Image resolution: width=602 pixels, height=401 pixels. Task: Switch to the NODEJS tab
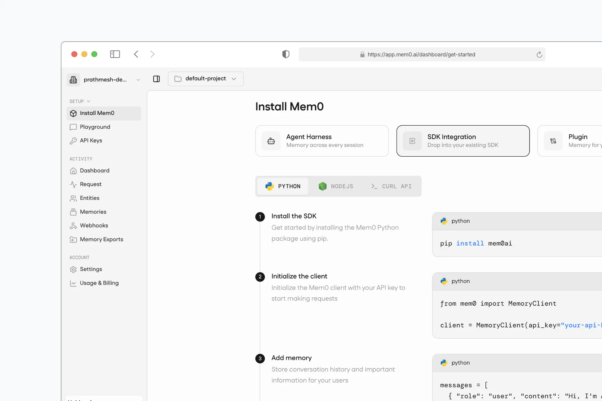tap(336, 186)
